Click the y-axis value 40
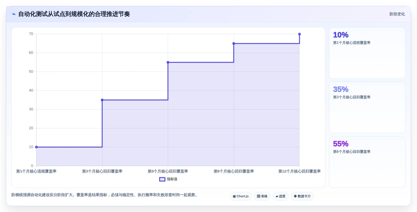The width and height of the screenshot is (417, 212). pos(31,90)
